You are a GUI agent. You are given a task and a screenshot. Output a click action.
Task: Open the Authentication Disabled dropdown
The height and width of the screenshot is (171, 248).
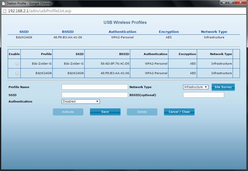pyautogui.click(x=81, y=101)
